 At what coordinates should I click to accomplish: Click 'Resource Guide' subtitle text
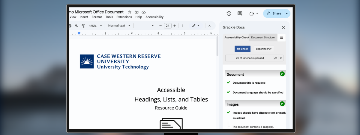[x=171, y=108]
